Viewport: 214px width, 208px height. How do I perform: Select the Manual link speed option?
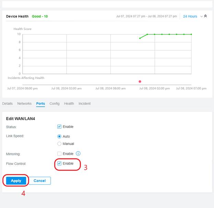(59, 144)
